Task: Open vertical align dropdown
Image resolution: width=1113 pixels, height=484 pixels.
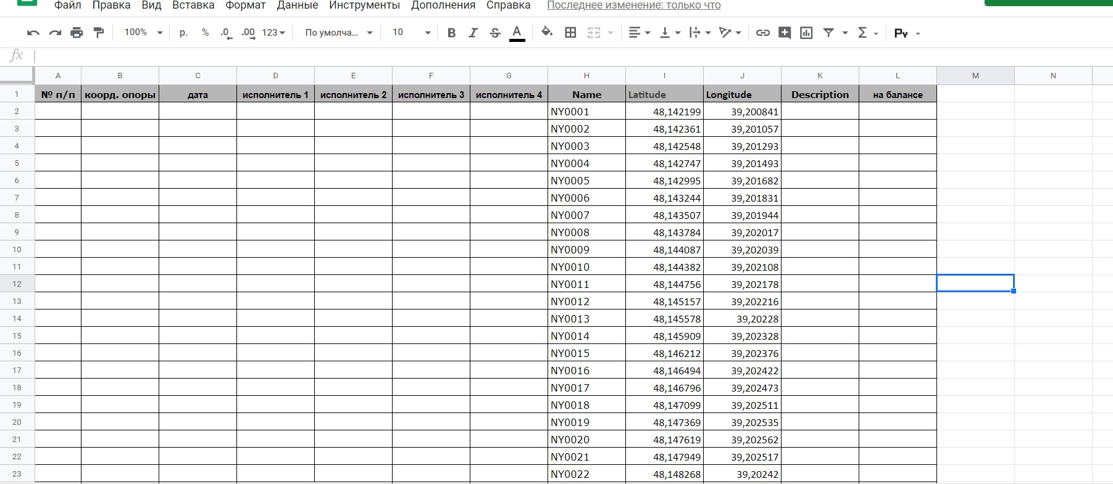Action: click(670, 33)
